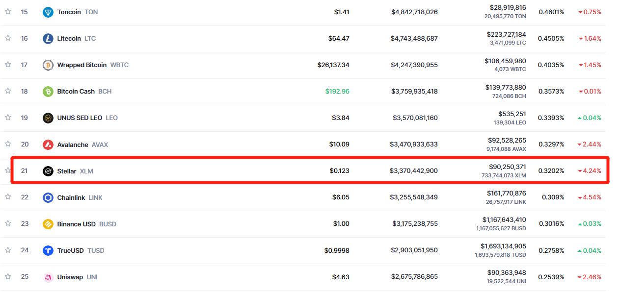Open the TrueUSD TUSD name link
Image resolution: width=619 pixels, height=292 pixels.
[x=81, y=250]
